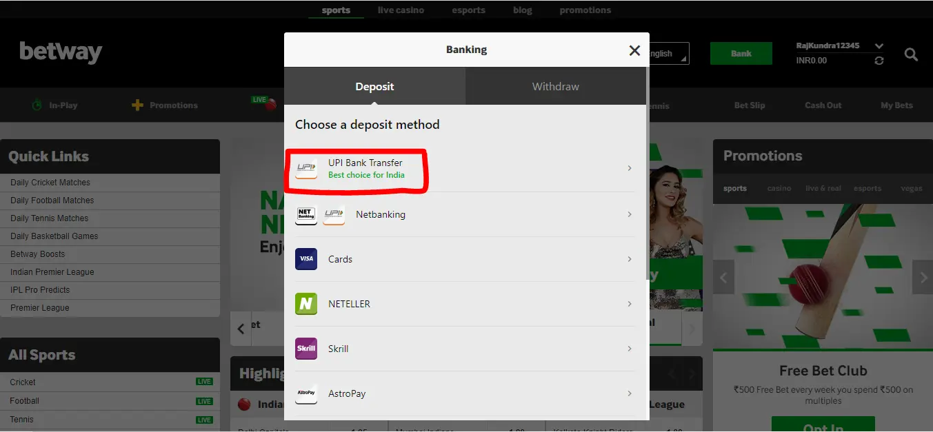Viewport: 933px width, 432px height.
Task: Select the live & real promotions tab
Action: coord(823,188)
